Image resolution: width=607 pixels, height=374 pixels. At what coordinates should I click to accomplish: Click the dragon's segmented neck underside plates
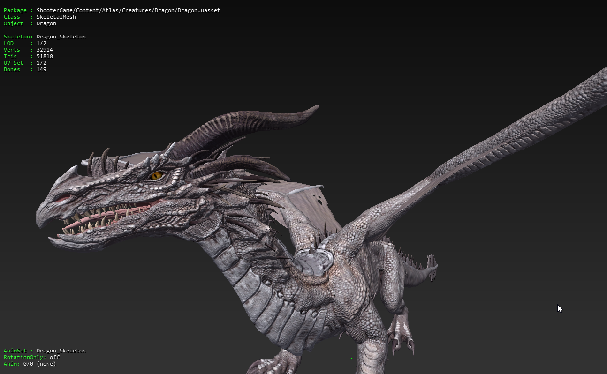[x=263, y=300]
